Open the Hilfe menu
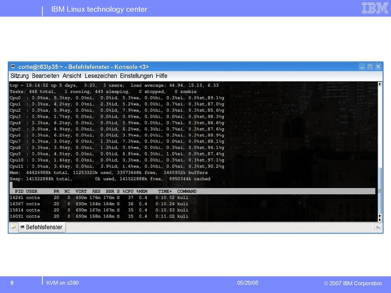The width and height of the screenshot is (391, 293). 162,76
